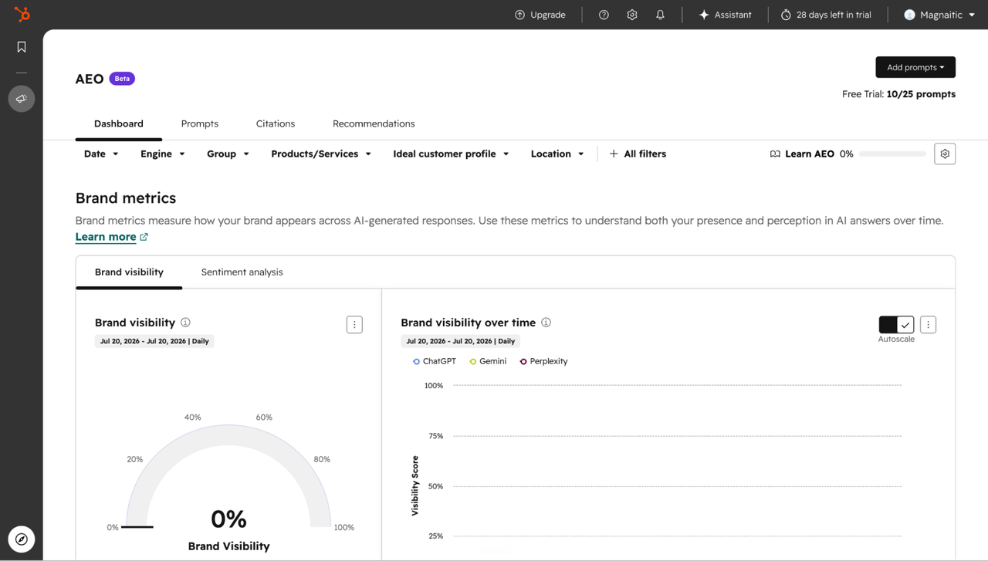Click the trial timer clock icon

pos(786,15)
